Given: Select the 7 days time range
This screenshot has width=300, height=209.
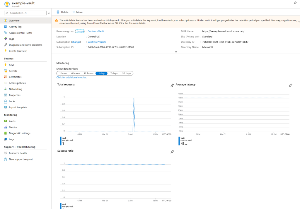Looking at the screenshot, I should point(114,73).
